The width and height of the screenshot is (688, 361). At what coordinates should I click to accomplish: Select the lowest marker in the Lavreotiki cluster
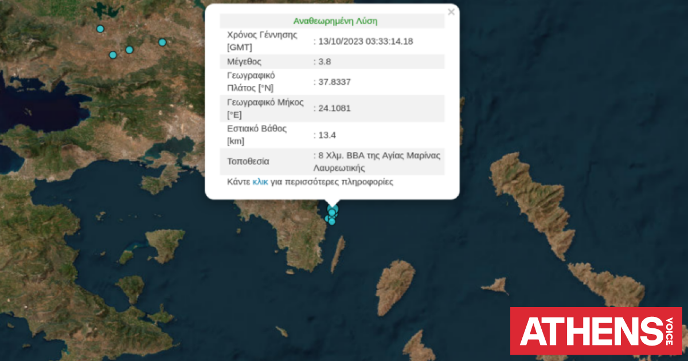coord(331,222)
